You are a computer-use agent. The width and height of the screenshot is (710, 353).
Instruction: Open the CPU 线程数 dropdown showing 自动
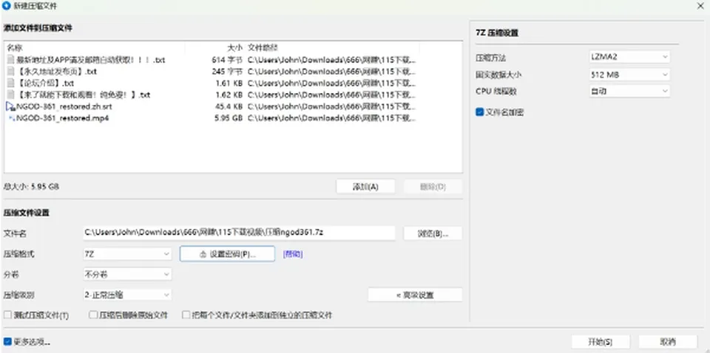[629, 91]
